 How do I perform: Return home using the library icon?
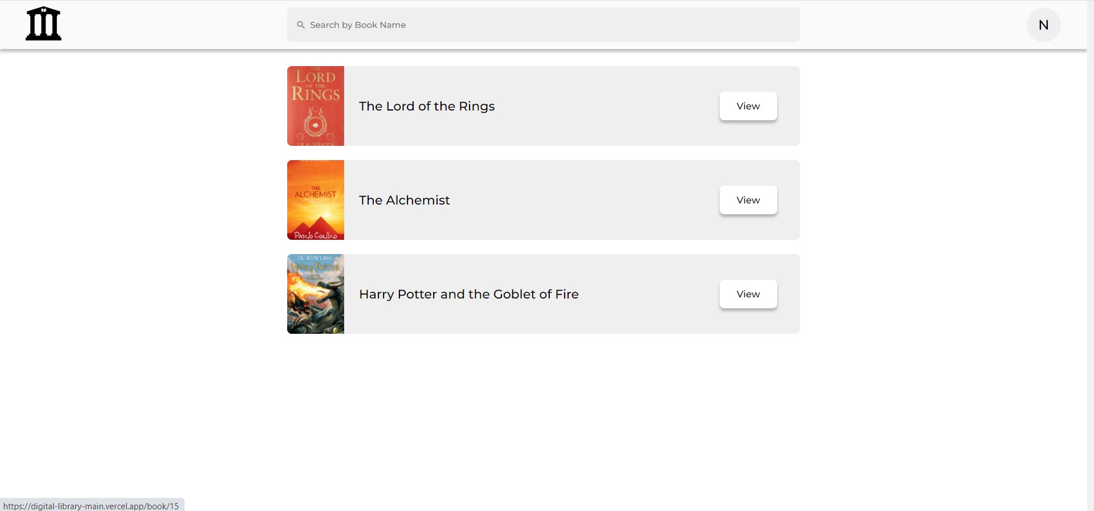[43, 23]
